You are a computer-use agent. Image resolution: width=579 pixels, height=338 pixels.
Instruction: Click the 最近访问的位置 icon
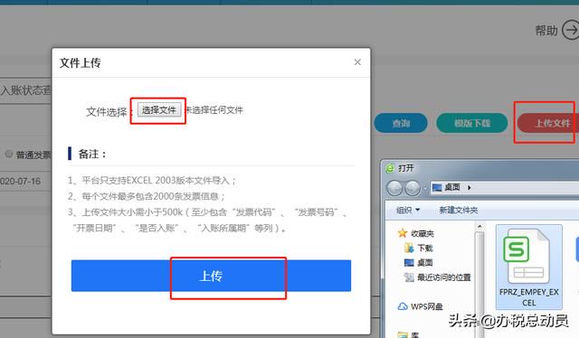click(409, 277)
